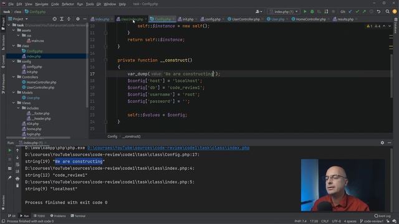Switch to the init.php editor tab

(186, 19)
